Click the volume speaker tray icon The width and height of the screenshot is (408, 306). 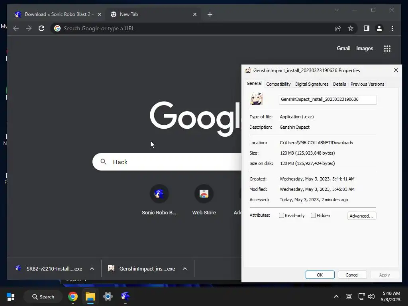tap(371, 296)
